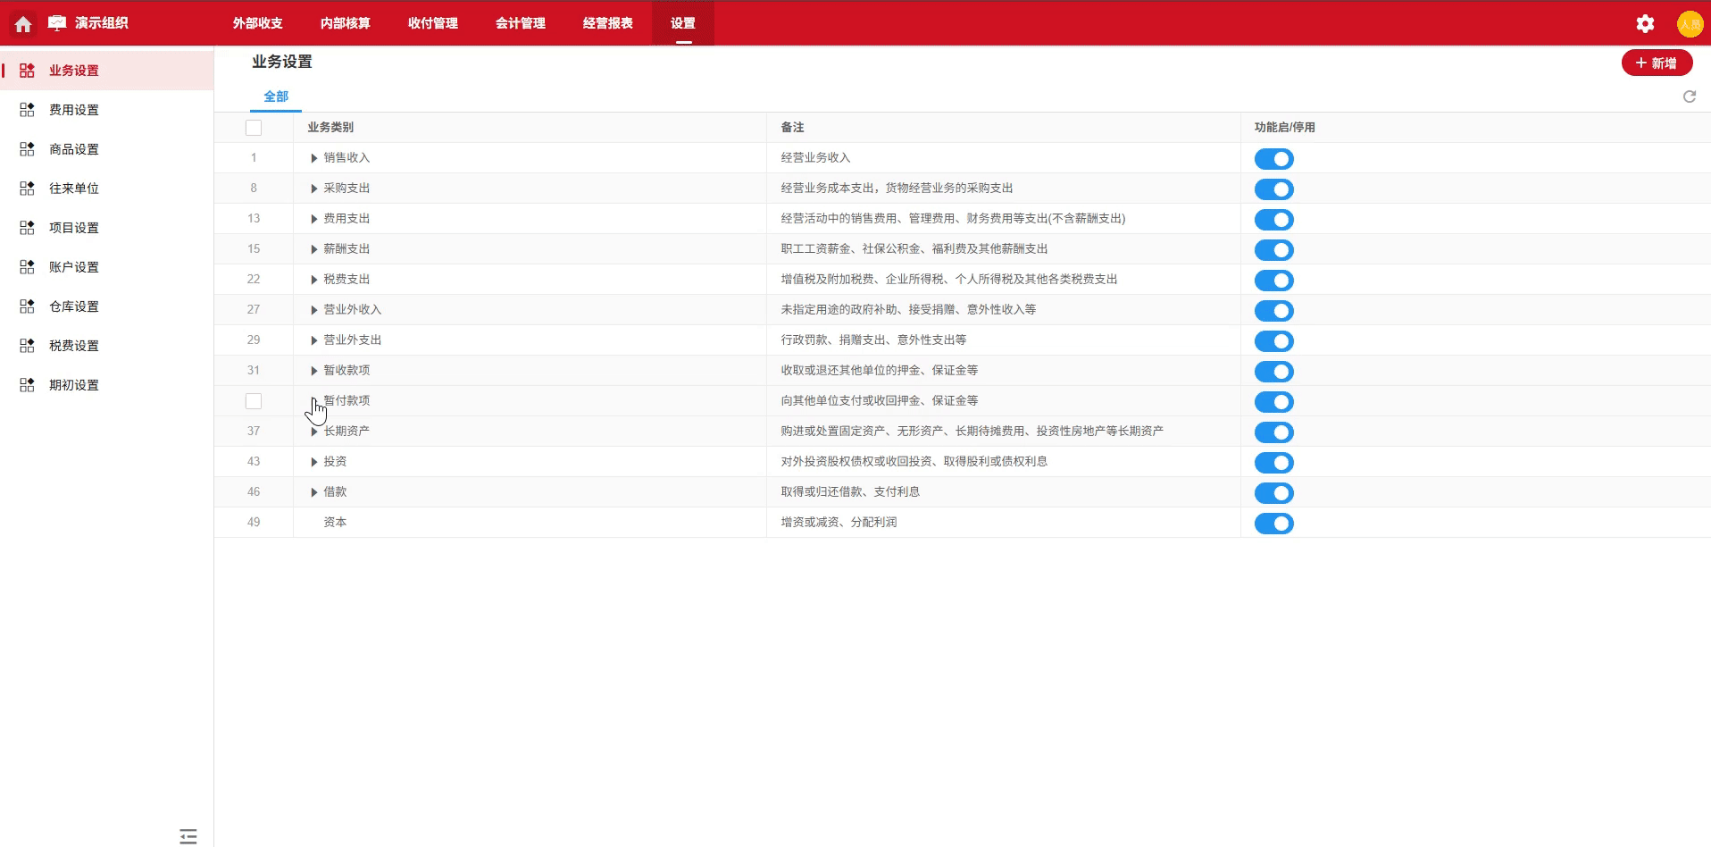Expand the 采购支出 category row
The height and width of the screenshot is (847, 1711).
[x=314, y=189]
